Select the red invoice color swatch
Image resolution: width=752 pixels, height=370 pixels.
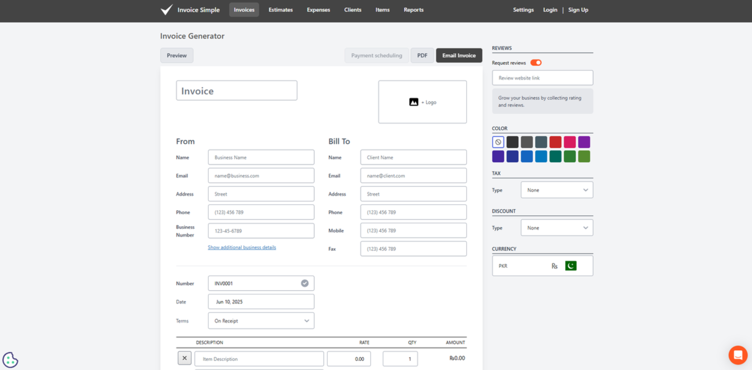pos(555,142)
